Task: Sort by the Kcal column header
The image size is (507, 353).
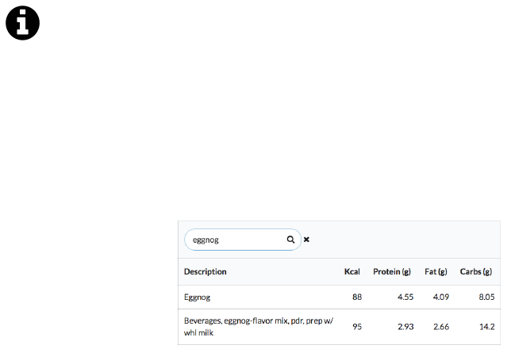Action: coord(351,271)
